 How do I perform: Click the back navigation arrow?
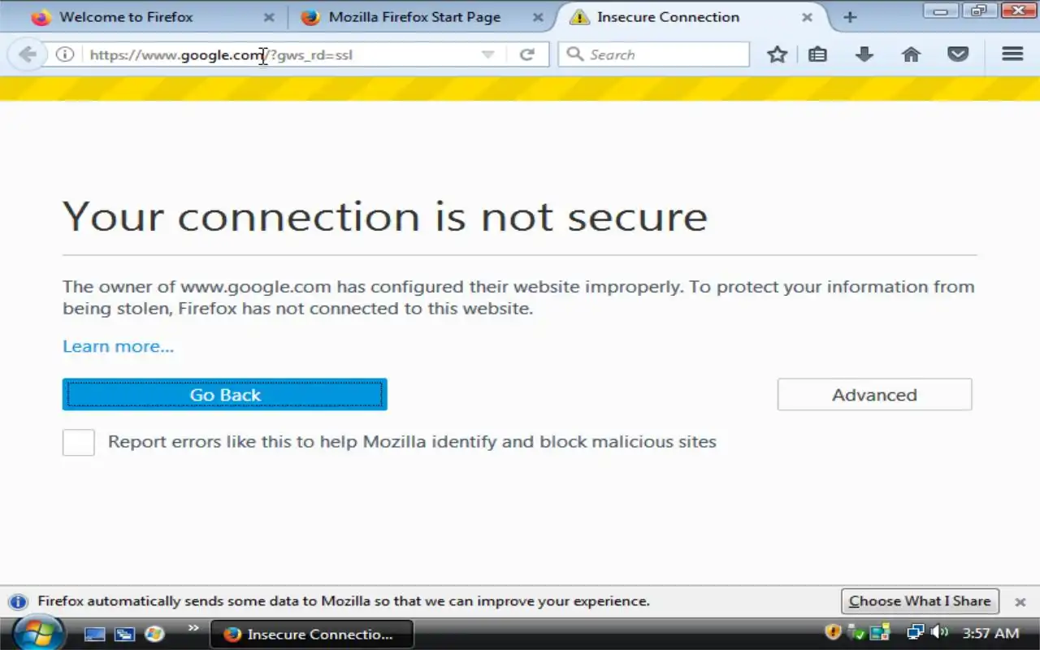coord(27,54)
